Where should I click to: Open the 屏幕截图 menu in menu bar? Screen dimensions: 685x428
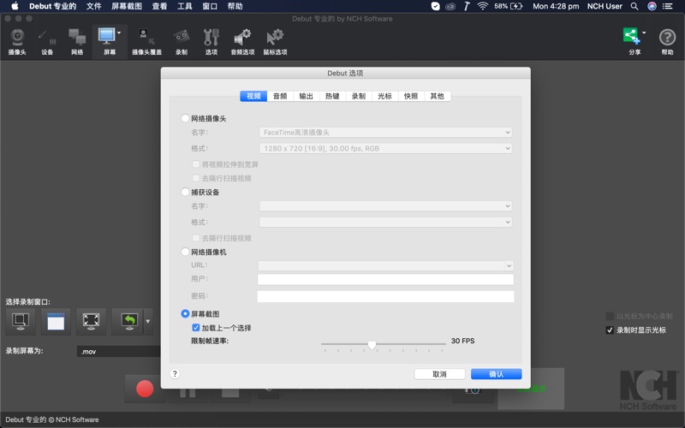coord(127,6)
